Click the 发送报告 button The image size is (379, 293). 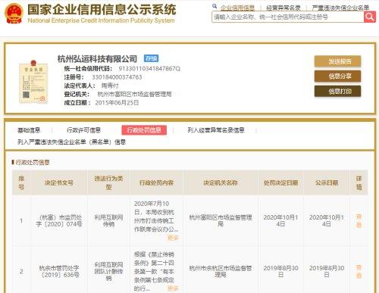tap(337, 61)
